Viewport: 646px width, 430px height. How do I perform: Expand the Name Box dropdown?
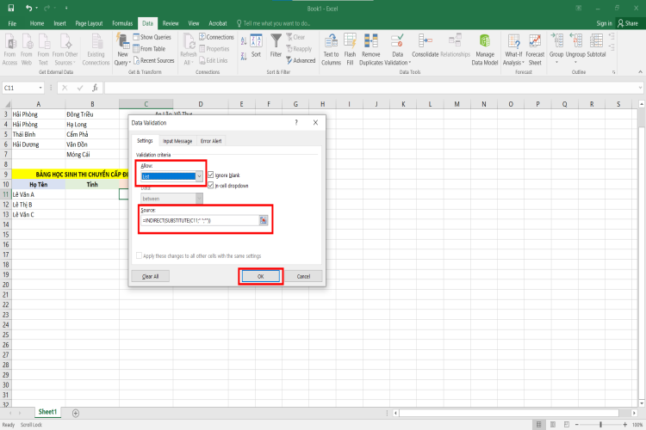pyautogui.click(x=40, y=88)
